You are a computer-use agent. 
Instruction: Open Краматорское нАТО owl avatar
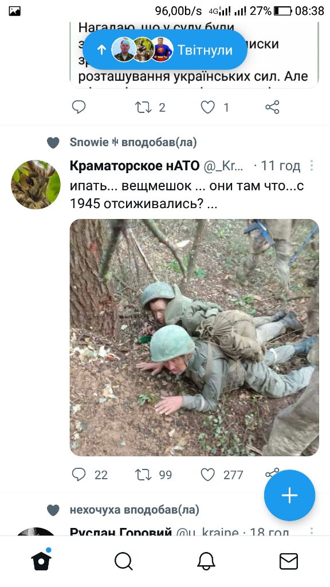pos(36,185)
